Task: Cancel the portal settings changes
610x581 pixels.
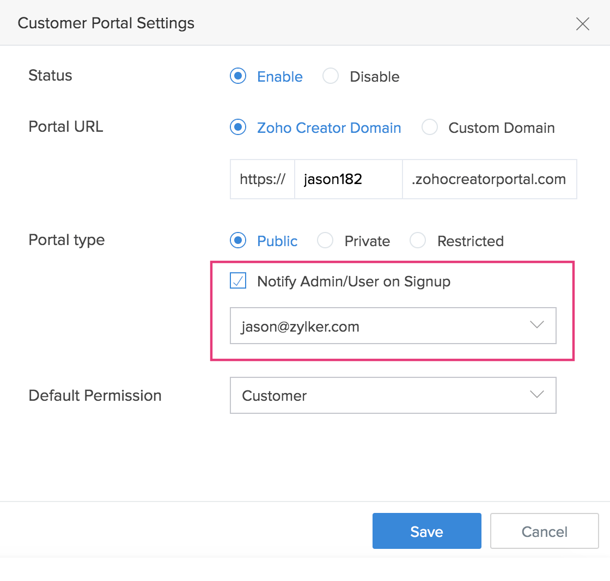Action: [544, 531]
